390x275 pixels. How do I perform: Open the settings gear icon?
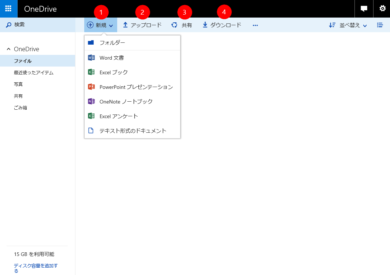pyautogui.click(x=382, y=8)
